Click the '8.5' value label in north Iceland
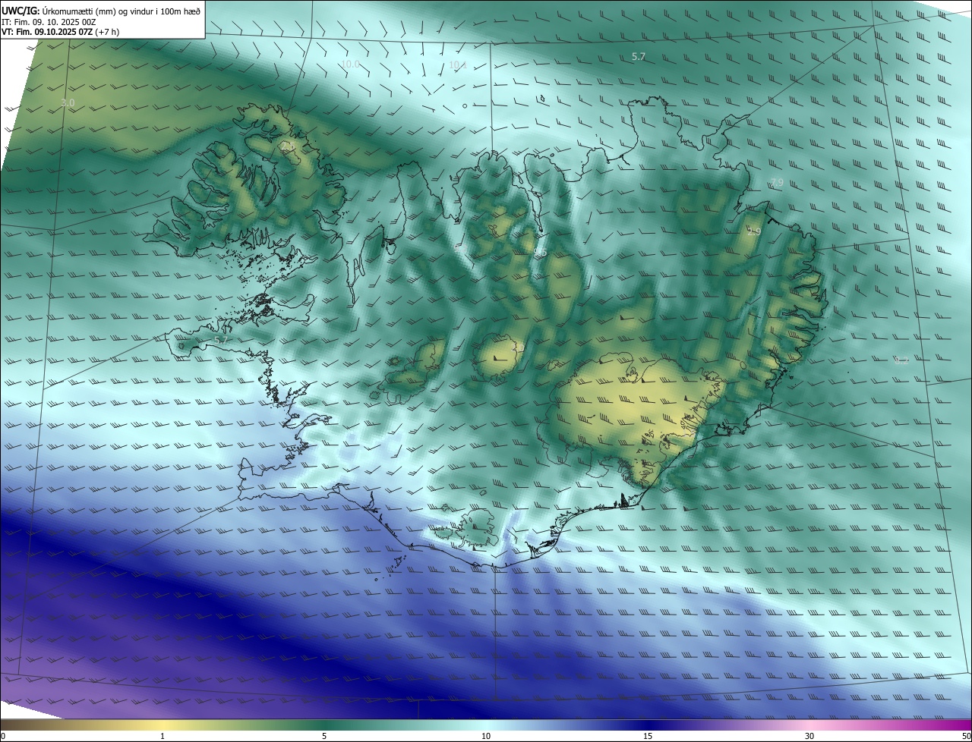Image resolution: width=972 pixels, height=742 pixels. pos(540,252)
